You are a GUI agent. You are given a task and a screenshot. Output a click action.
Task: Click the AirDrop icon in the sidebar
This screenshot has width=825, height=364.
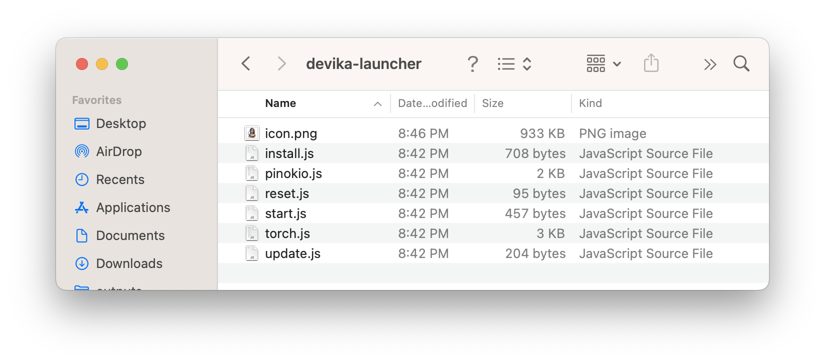[81, 151]
